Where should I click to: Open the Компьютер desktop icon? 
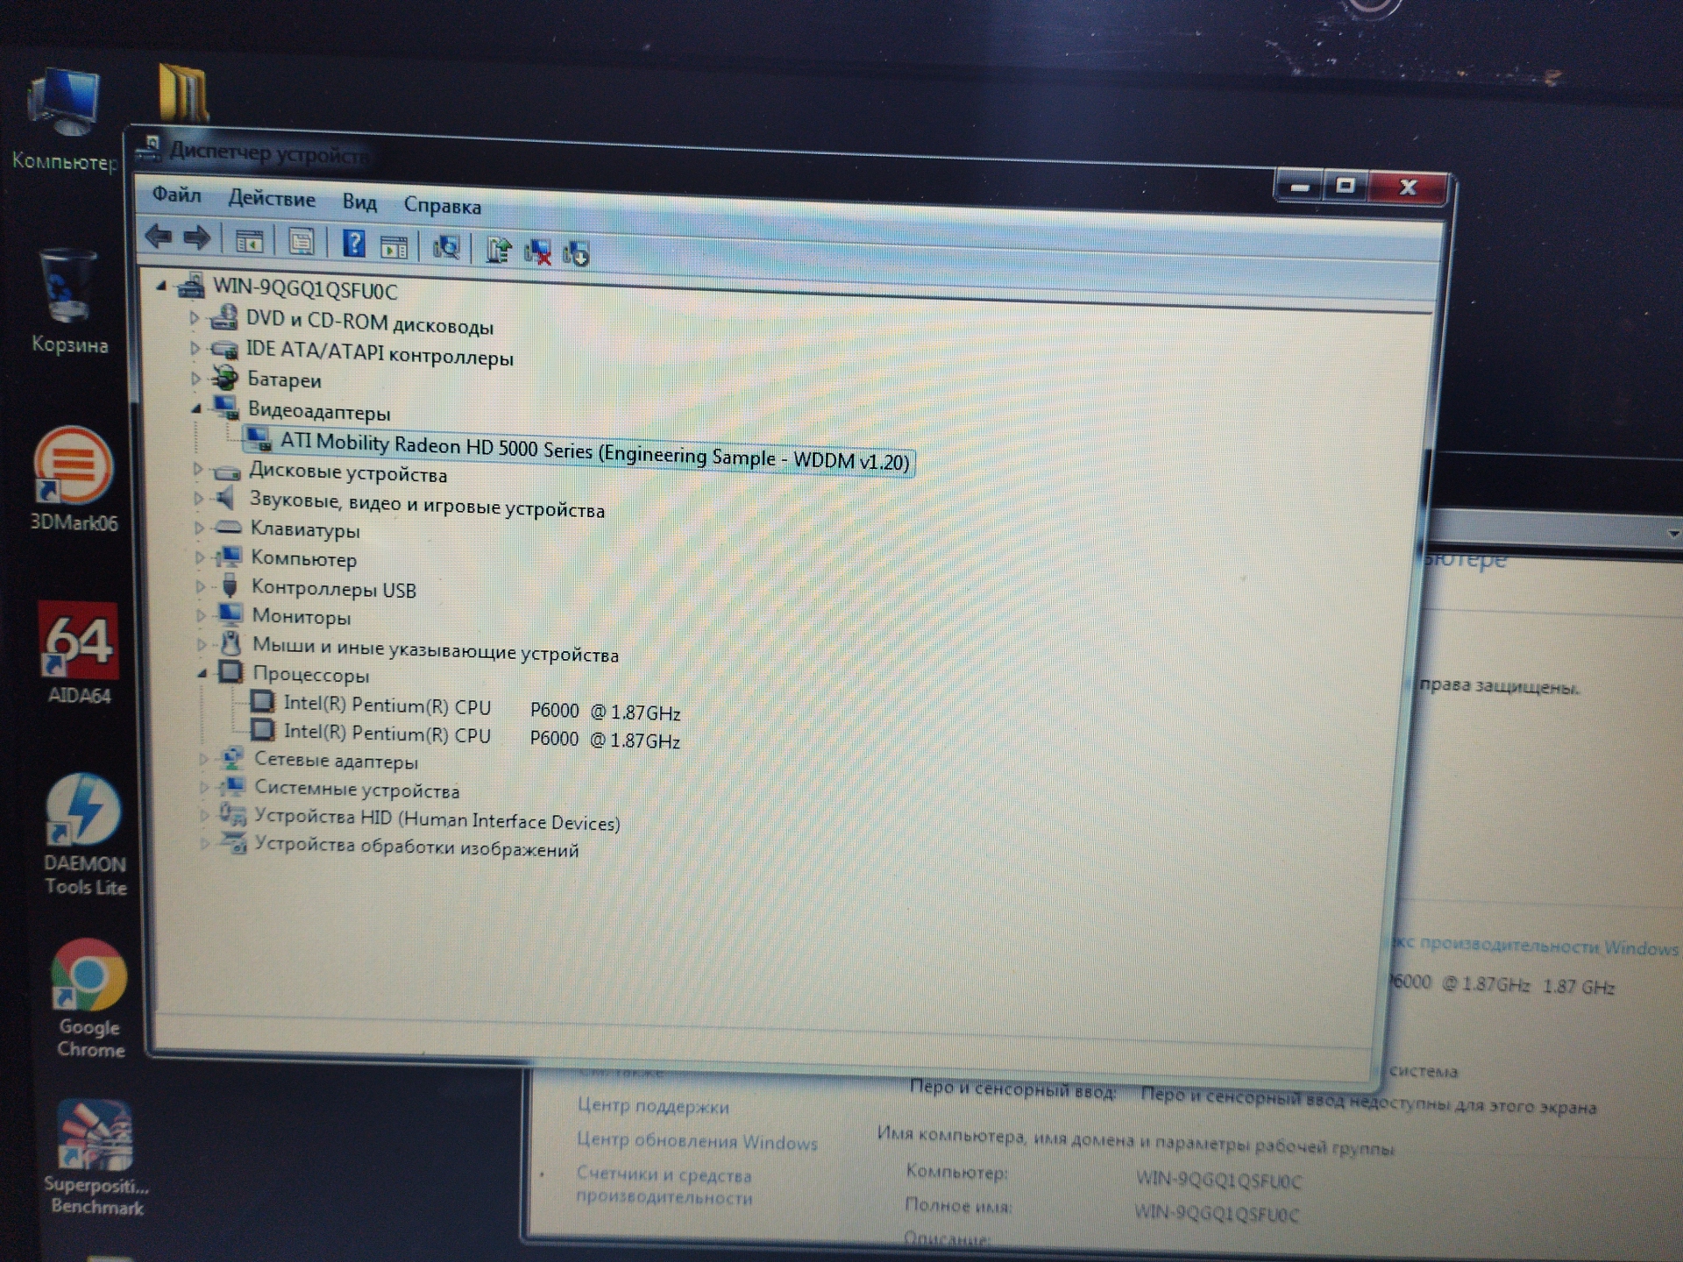64,120
